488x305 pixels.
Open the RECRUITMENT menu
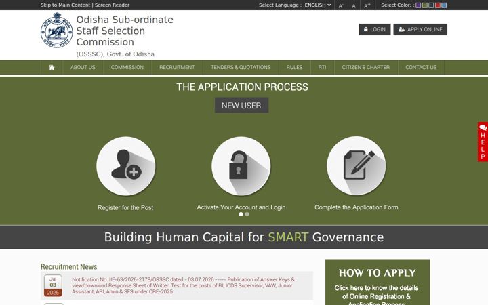[177, 67]
